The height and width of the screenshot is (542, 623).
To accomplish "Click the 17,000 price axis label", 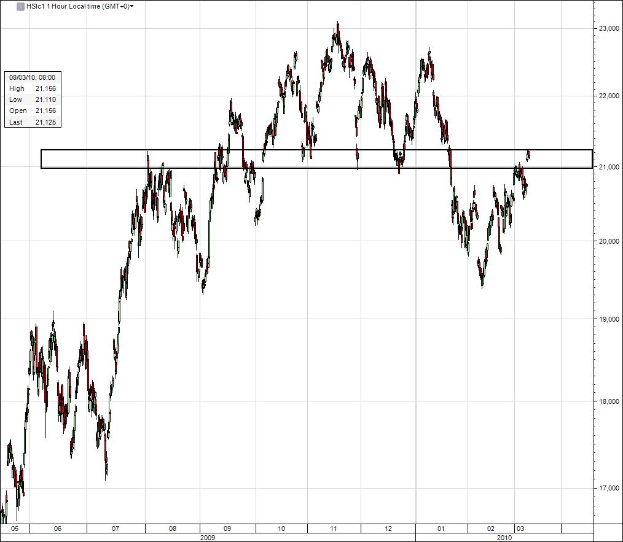I will click(608, 488).
